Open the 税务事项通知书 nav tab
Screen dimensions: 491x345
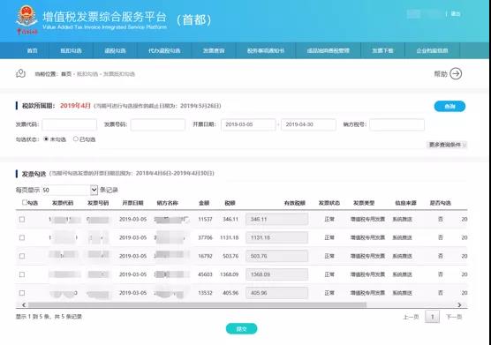266,50
